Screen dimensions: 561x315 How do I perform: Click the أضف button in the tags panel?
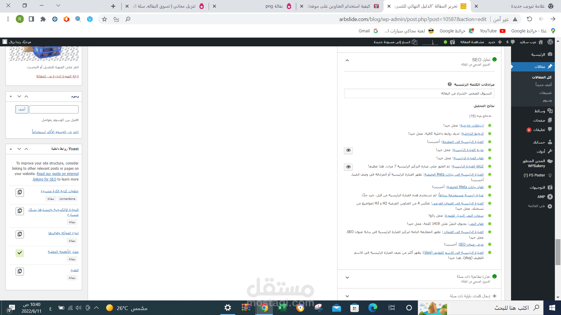22,109
